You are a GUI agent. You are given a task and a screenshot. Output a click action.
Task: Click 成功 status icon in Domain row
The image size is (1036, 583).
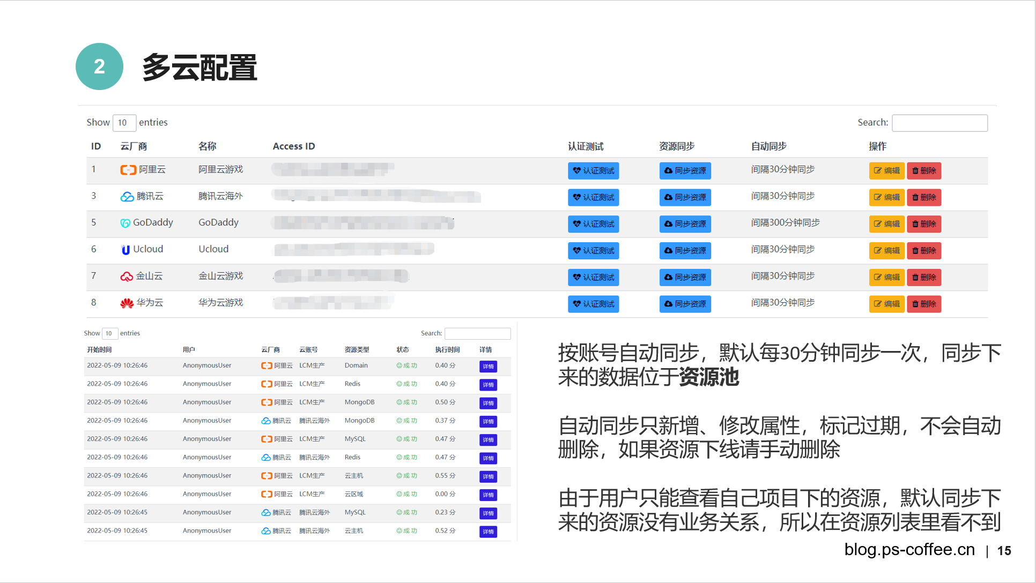[399, 365]
